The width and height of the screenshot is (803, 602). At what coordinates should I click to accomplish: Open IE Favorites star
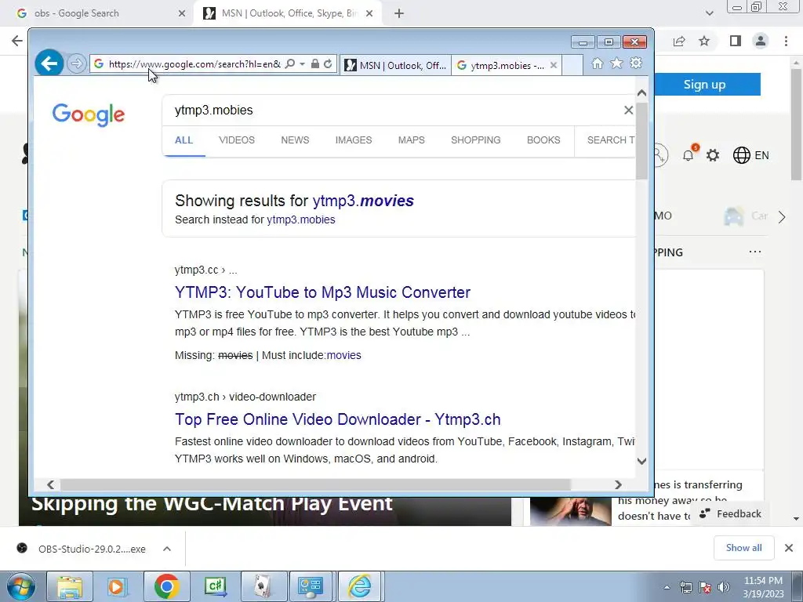616,63
